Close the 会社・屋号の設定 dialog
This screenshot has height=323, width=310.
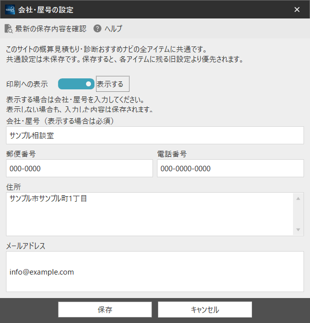(x=297, y=9)
